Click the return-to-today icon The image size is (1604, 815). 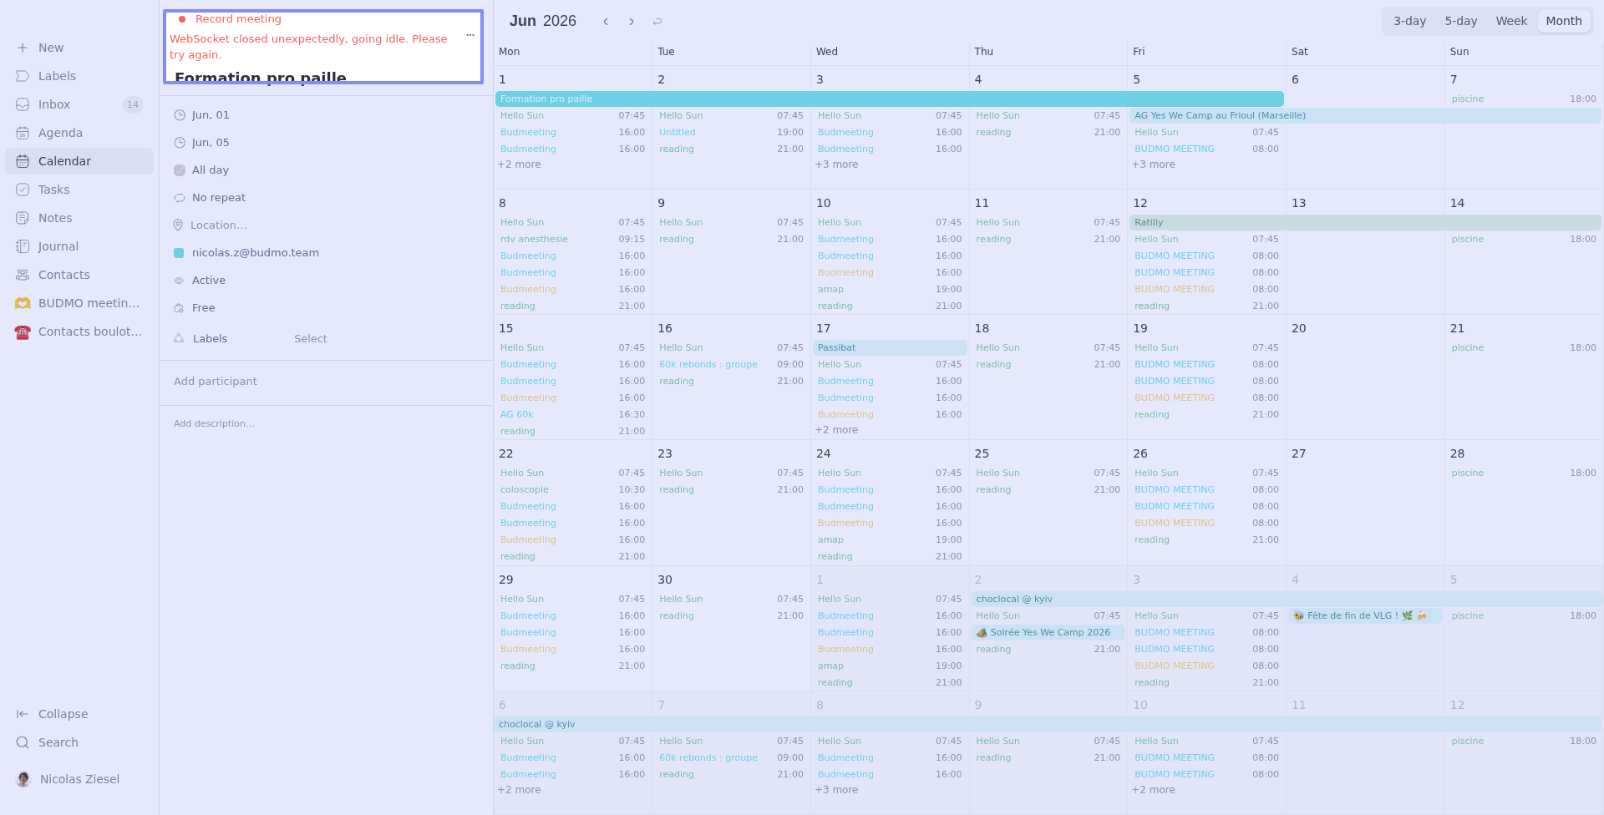(657, 22)
